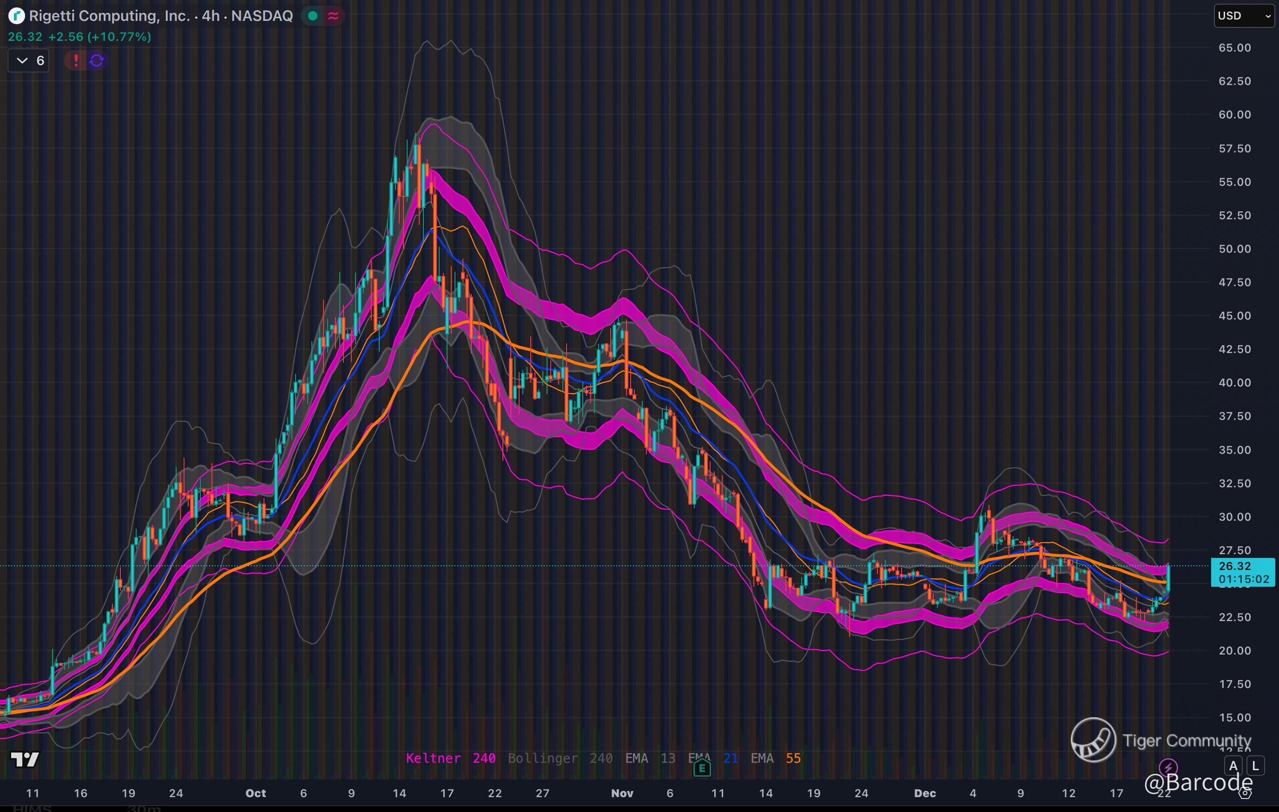
Task: Expand the collapsed 6 indicators legend
Action: click(29, 60)
